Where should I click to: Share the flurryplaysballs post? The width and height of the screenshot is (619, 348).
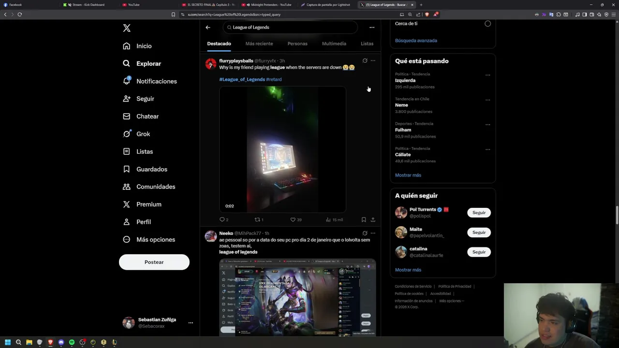point(373,219)
